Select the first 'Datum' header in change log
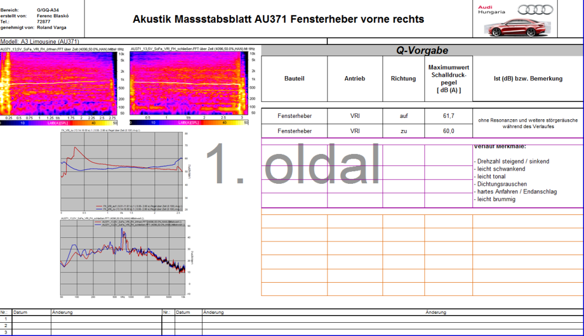 click(x=20, y=312)
